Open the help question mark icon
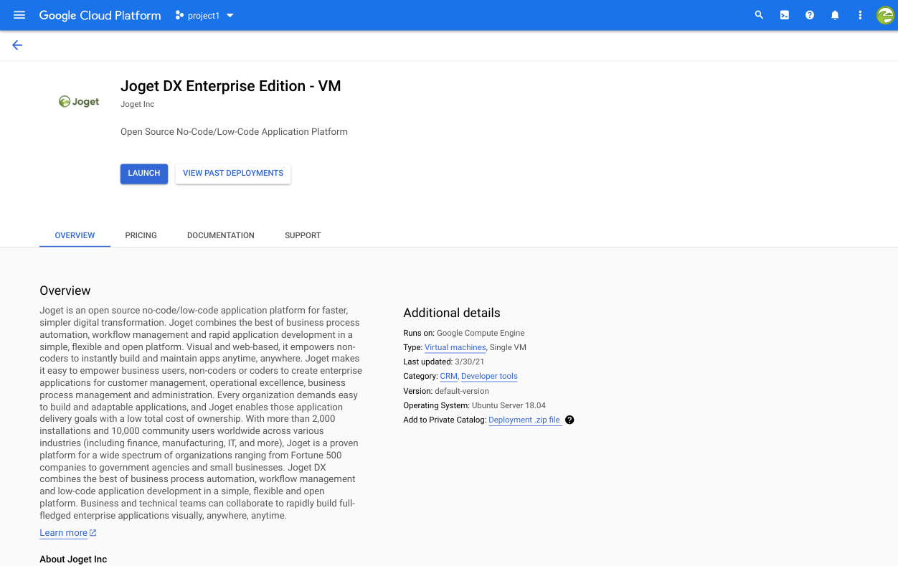This screenshot has height=566, width=898. click(810, 15)
